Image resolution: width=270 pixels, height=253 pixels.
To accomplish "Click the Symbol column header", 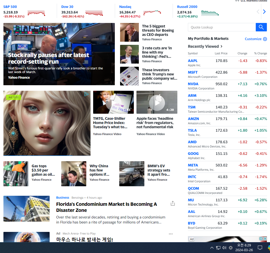I will pyautogui.click(x=193, y=53).
